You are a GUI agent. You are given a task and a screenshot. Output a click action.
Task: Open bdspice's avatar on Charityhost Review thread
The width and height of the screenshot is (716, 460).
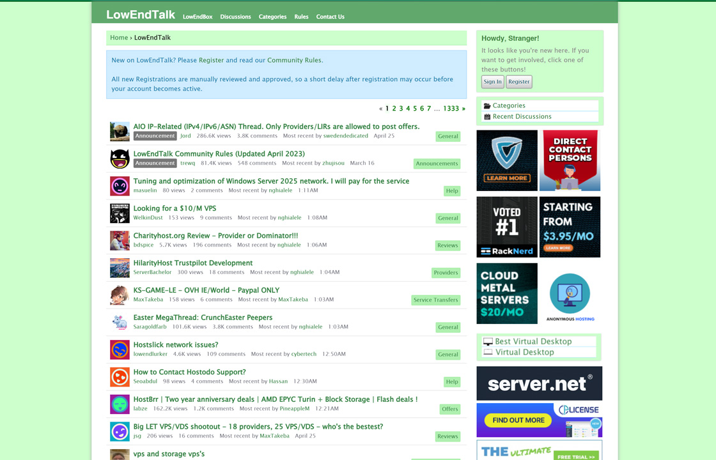point(120,240)
